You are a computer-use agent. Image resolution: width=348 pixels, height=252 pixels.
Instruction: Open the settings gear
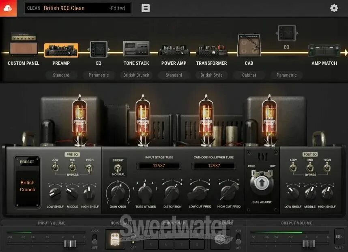[x=334, y=8]
